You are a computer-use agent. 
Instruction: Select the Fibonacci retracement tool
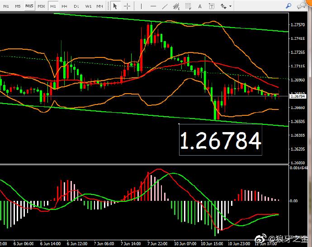click(189, 6)
